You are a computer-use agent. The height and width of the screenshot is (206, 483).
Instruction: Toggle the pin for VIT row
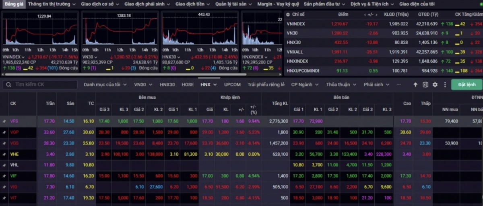click(4, 198)
